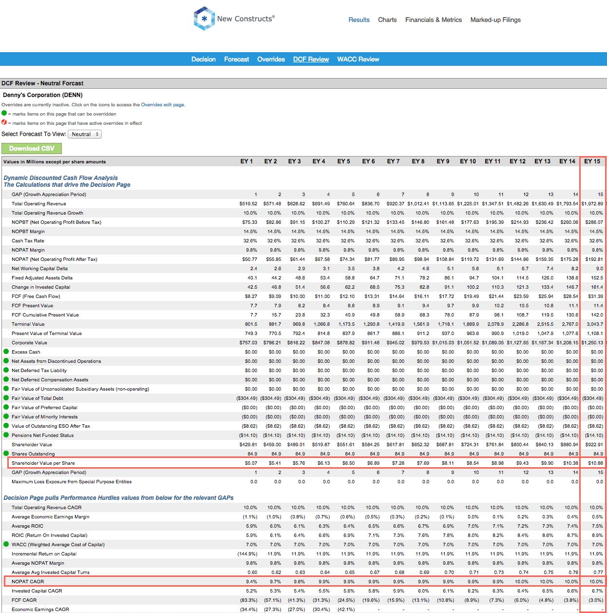Click the Average Economic Earnings Margin label
Image resolution: width=607 pixels, height=613 pixels.
(51, 517)
